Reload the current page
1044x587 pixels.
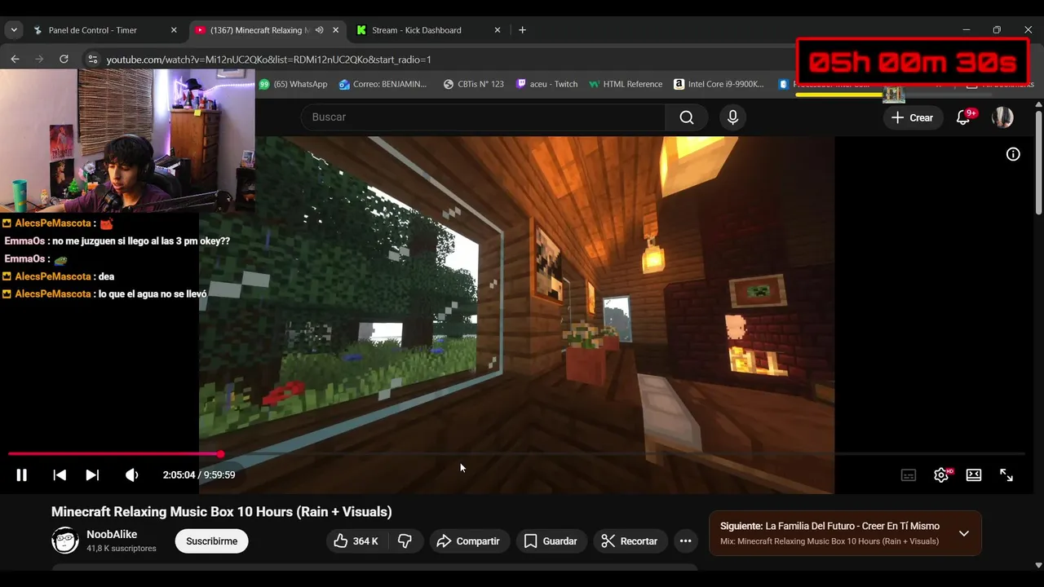pos(64,60)
